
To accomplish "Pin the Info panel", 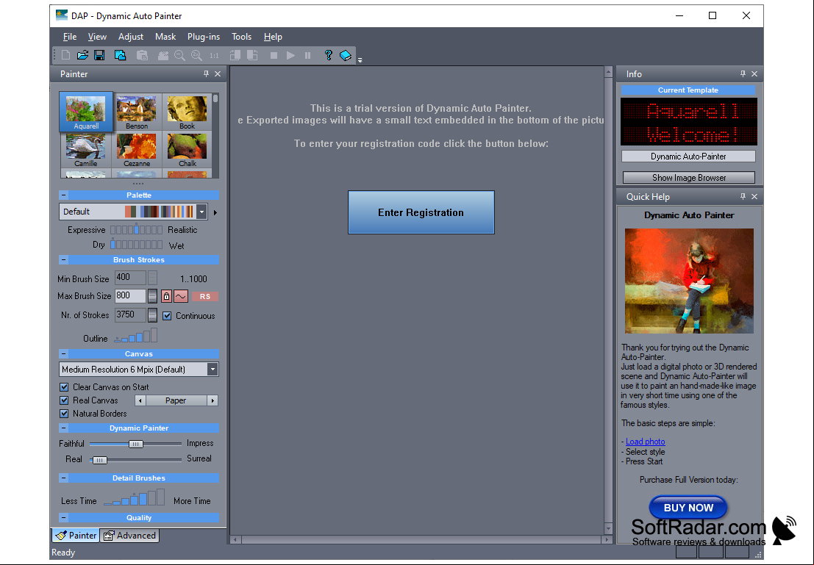I will [x=743, y=73].
